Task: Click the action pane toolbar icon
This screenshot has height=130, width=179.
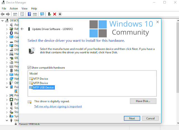Action: tap(35, 14)
